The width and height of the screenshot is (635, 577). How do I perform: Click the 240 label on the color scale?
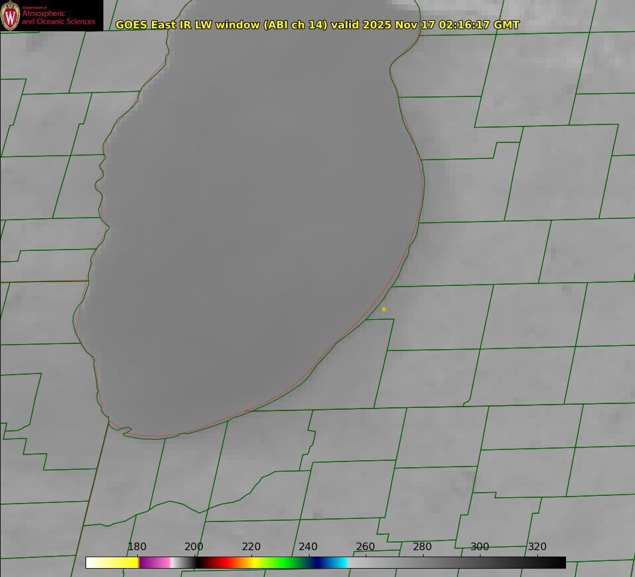(308, 546)
